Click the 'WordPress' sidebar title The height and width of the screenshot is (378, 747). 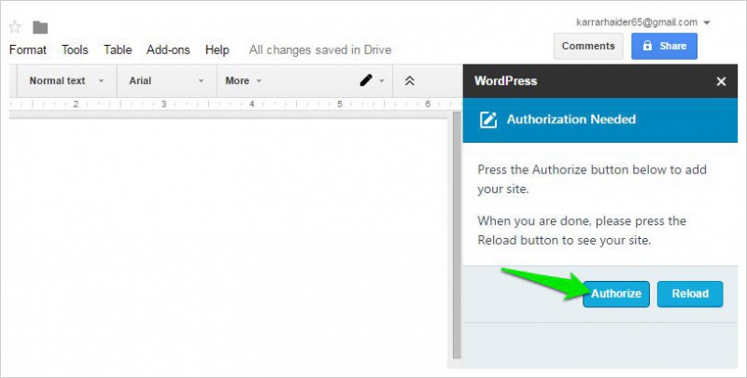pyautogui.click(x=505, y=81)
